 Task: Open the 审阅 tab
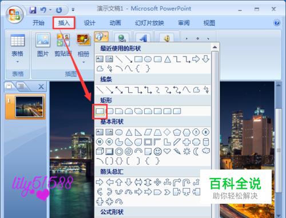point(184,23)
